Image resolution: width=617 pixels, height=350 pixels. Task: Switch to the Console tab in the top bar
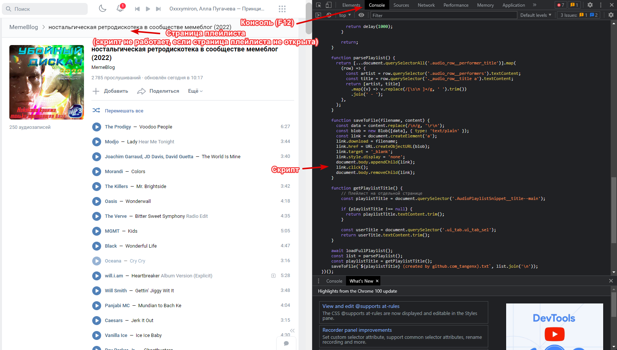point(377,5)
